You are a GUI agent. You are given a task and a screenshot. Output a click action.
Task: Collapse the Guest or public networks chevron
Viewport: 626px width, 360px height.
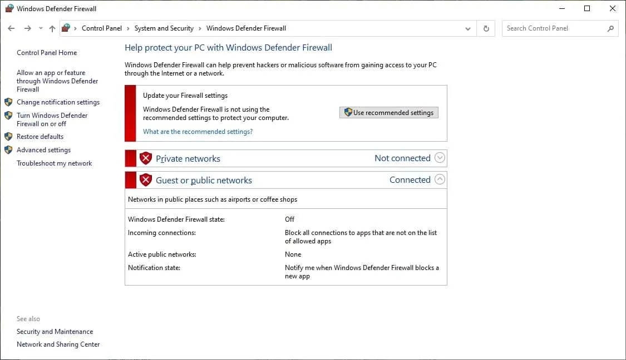440,179
